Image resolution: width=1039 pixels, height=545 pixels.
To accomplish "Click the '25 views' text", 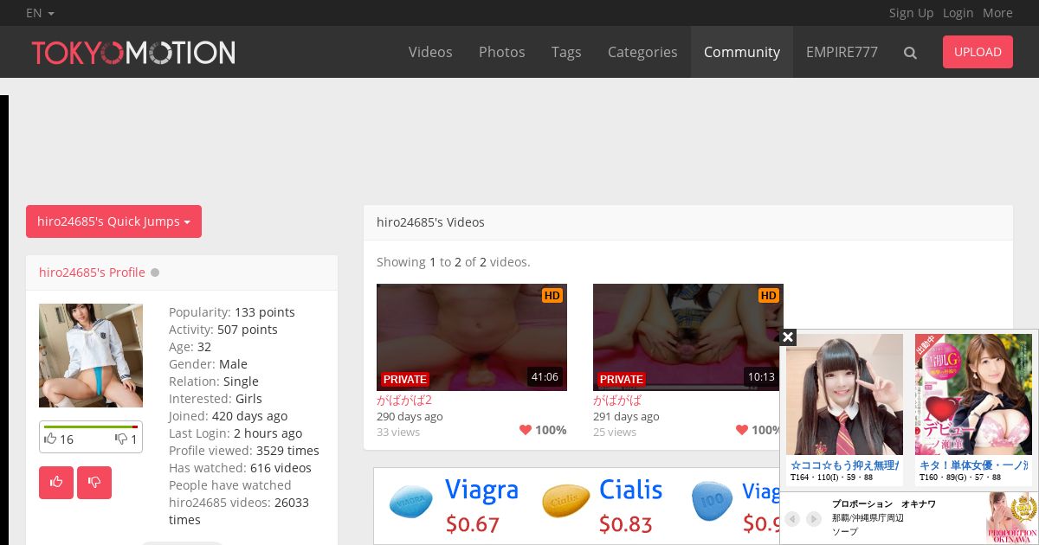I will tap(615, 432).
